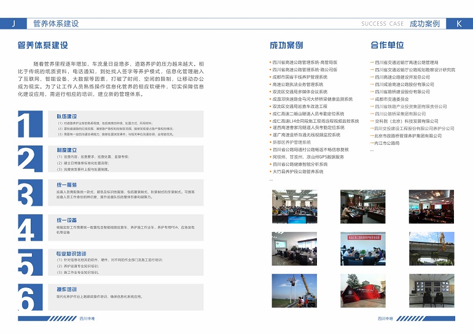Click 成都市交通委员会
The width and height of the screenshot is (473, 334).
click(x=392, y=99)
